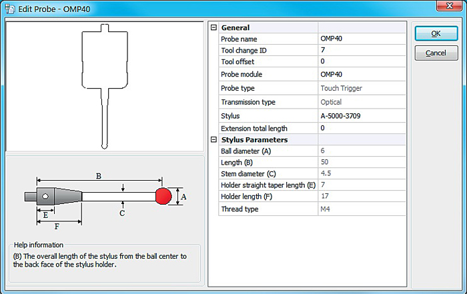Viewport: 467px width, 294px height.
Task: Click the Help information text
Action: (100, 261)
